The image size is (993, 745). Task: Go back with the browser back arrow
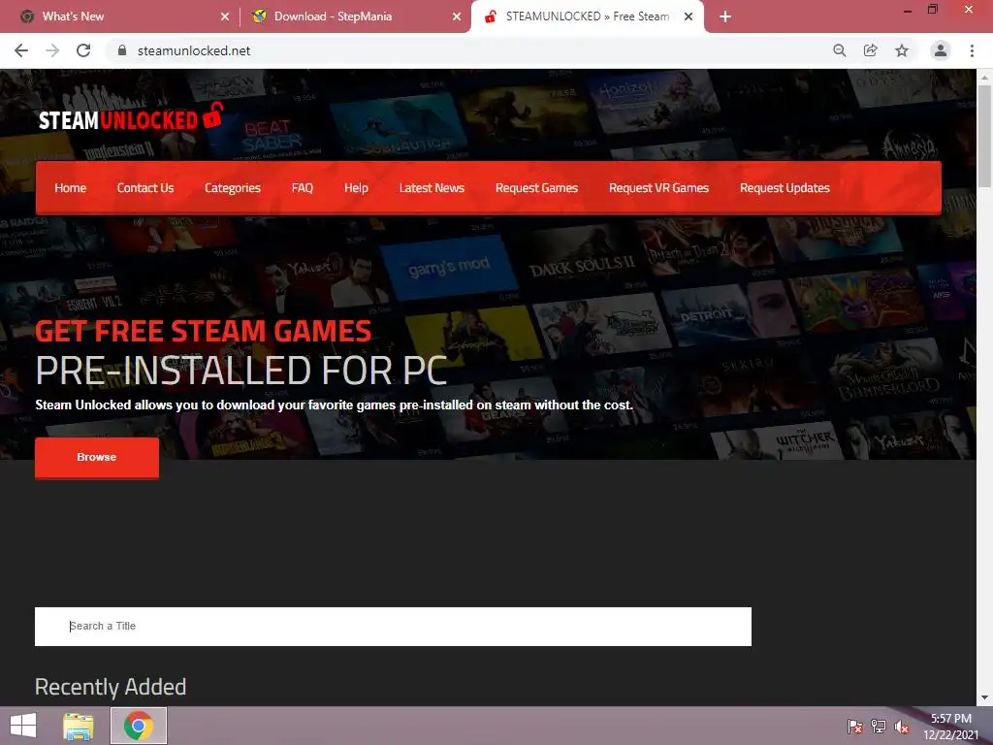[21, 50]
